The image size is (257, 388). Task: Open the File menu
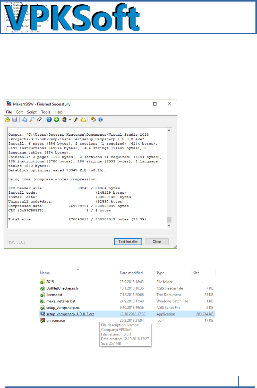coord(9,112)
